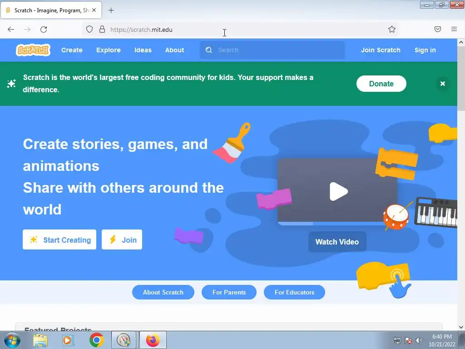The width and height of the screenshot is (465, 349).
Task: Click the Save to Pocket icon
Action: point(438,29)
